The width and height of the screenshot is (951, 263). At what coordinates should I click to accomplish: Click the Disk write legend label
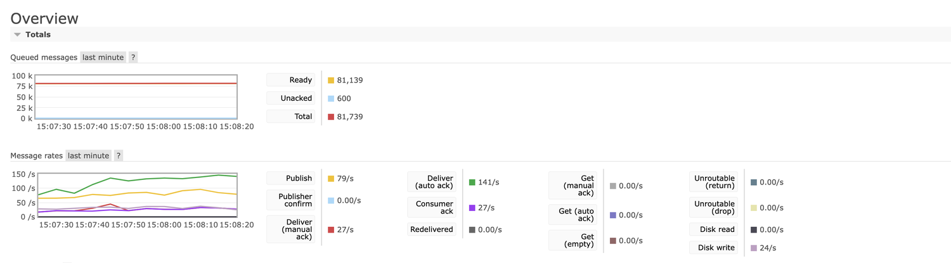point(714,248)
